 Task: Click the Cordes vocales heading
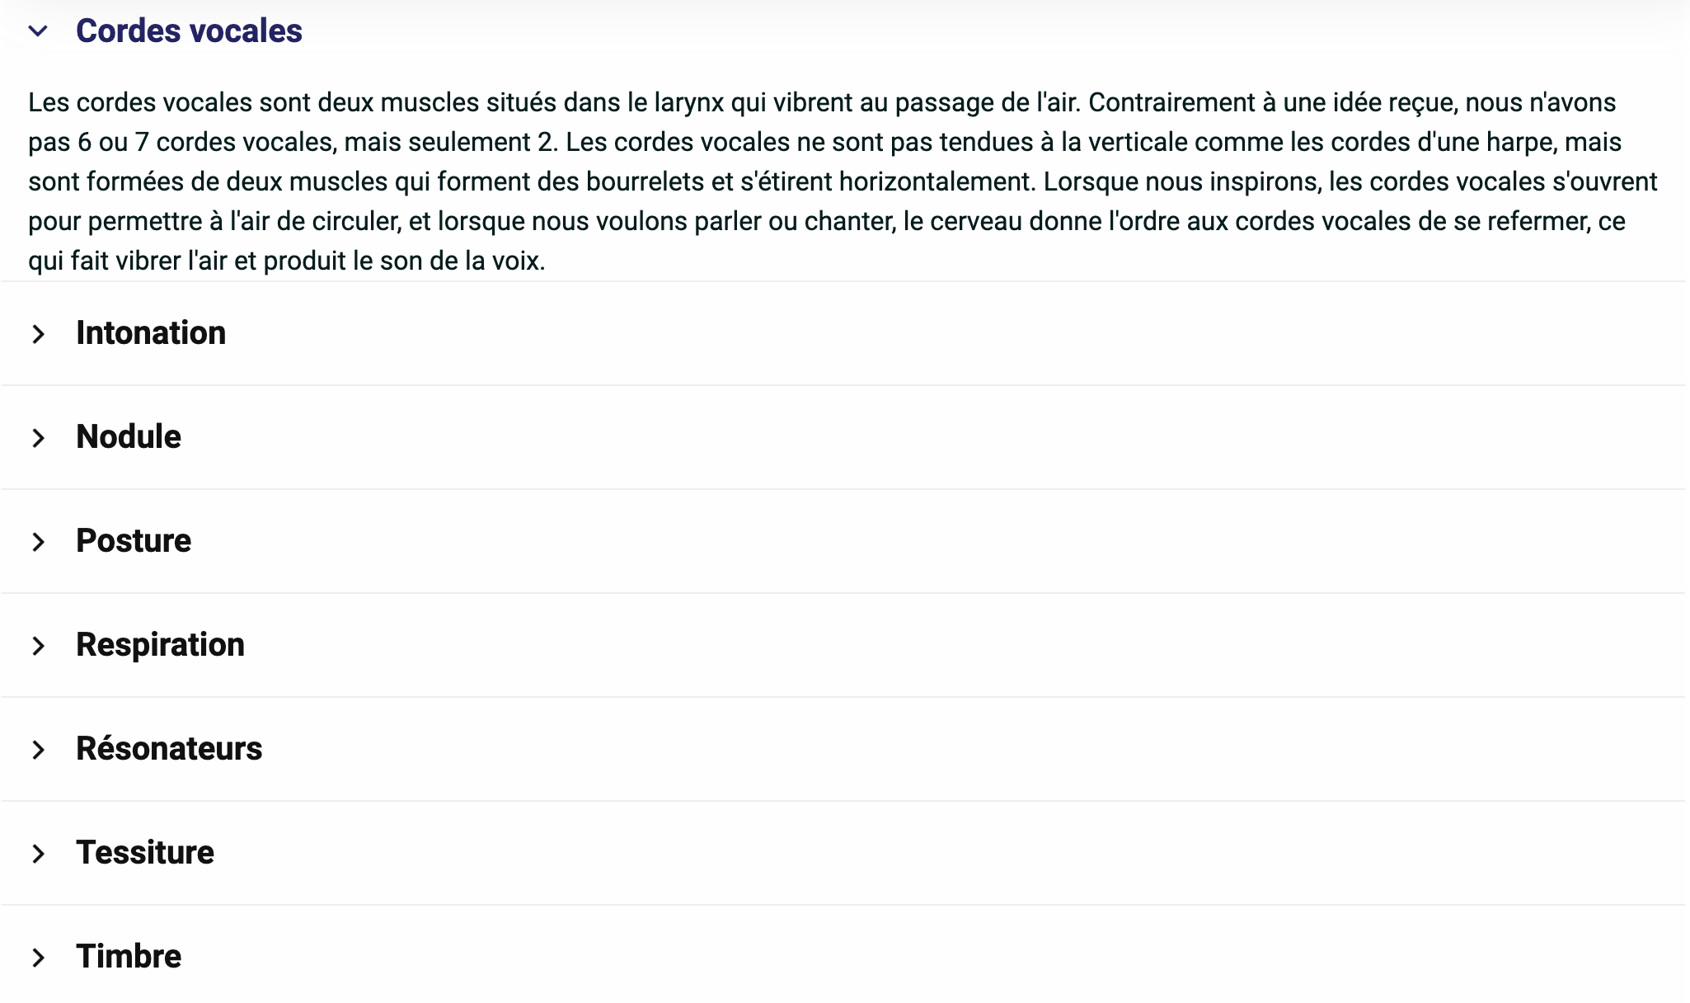pos(189,31)
